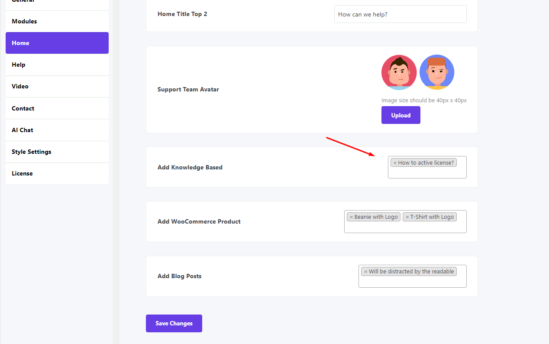Select the red-background support avatar
The width and height of the screenshot is (549, 344).
(399, 72)
